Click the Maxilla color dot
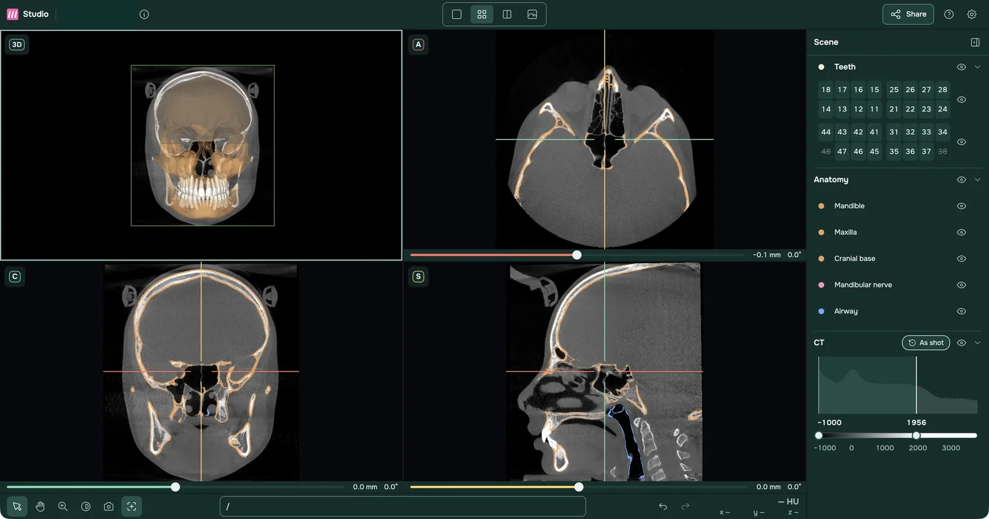This screenshot has height=519, width=989. [821, 232]
